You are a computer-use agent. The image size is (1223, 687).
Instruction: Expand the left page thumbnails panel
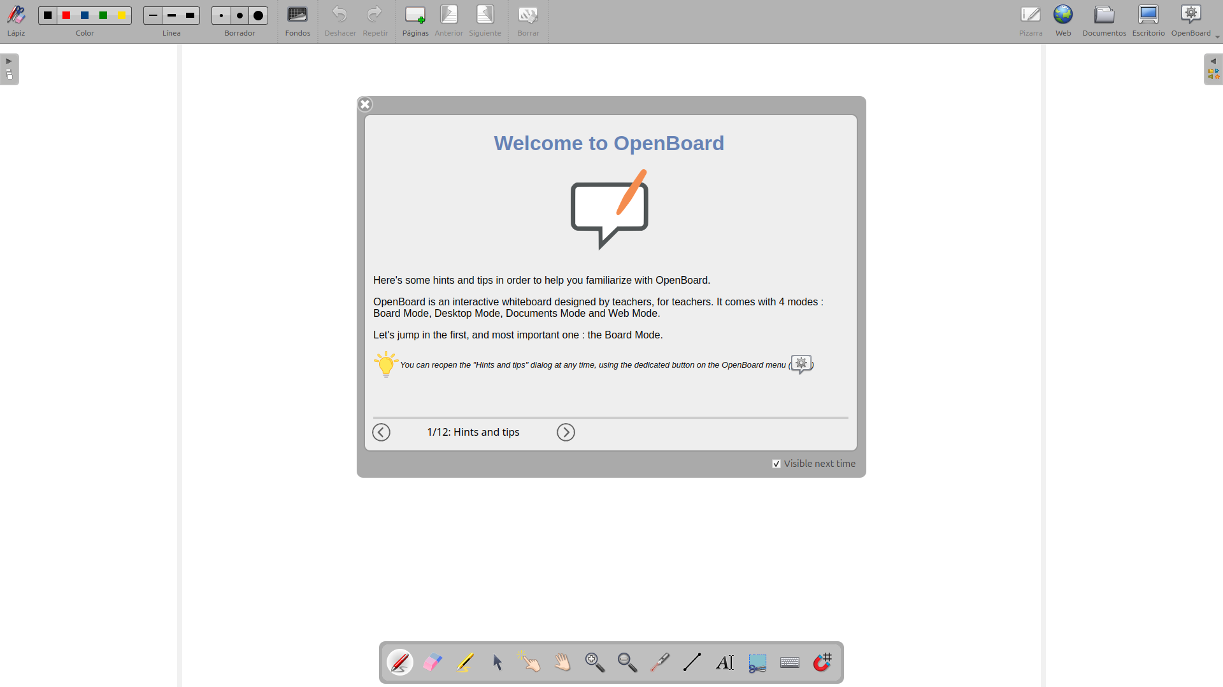[10, 69]
